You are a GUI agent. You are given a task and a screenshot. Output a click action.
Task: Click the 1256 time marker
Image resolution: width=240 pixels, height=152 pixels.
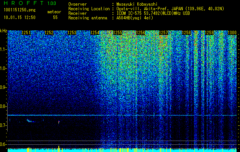140,33
